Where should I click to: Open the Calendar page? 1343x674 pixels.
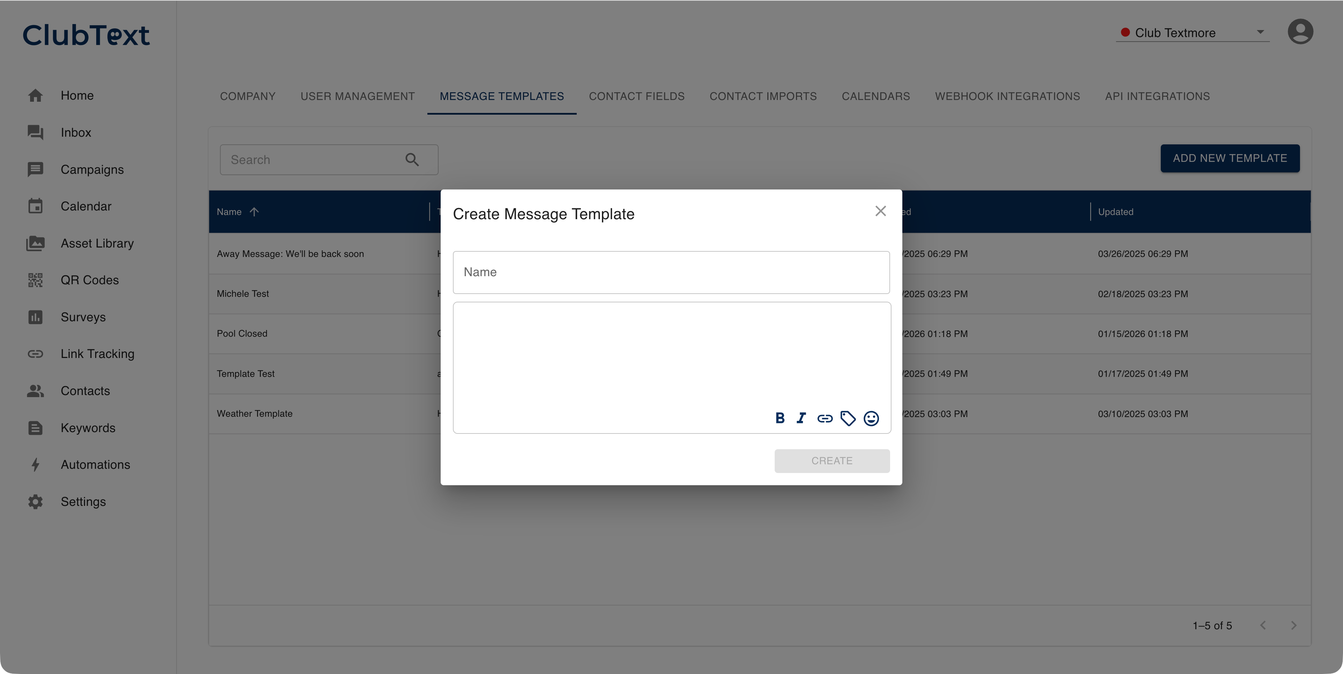(x=85, y=206)
